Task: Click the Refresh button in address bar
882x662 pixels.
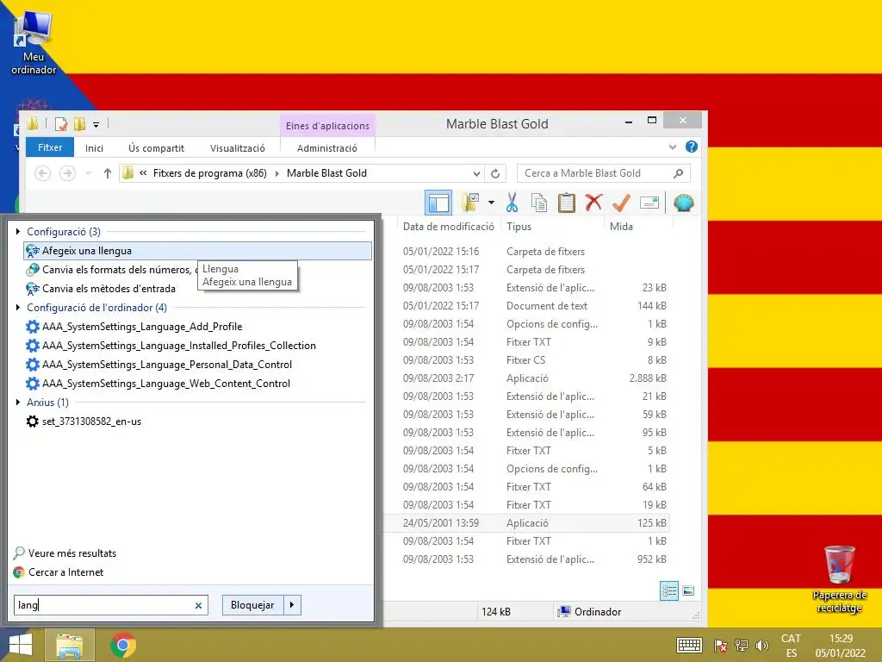Action: coord(495,173)
